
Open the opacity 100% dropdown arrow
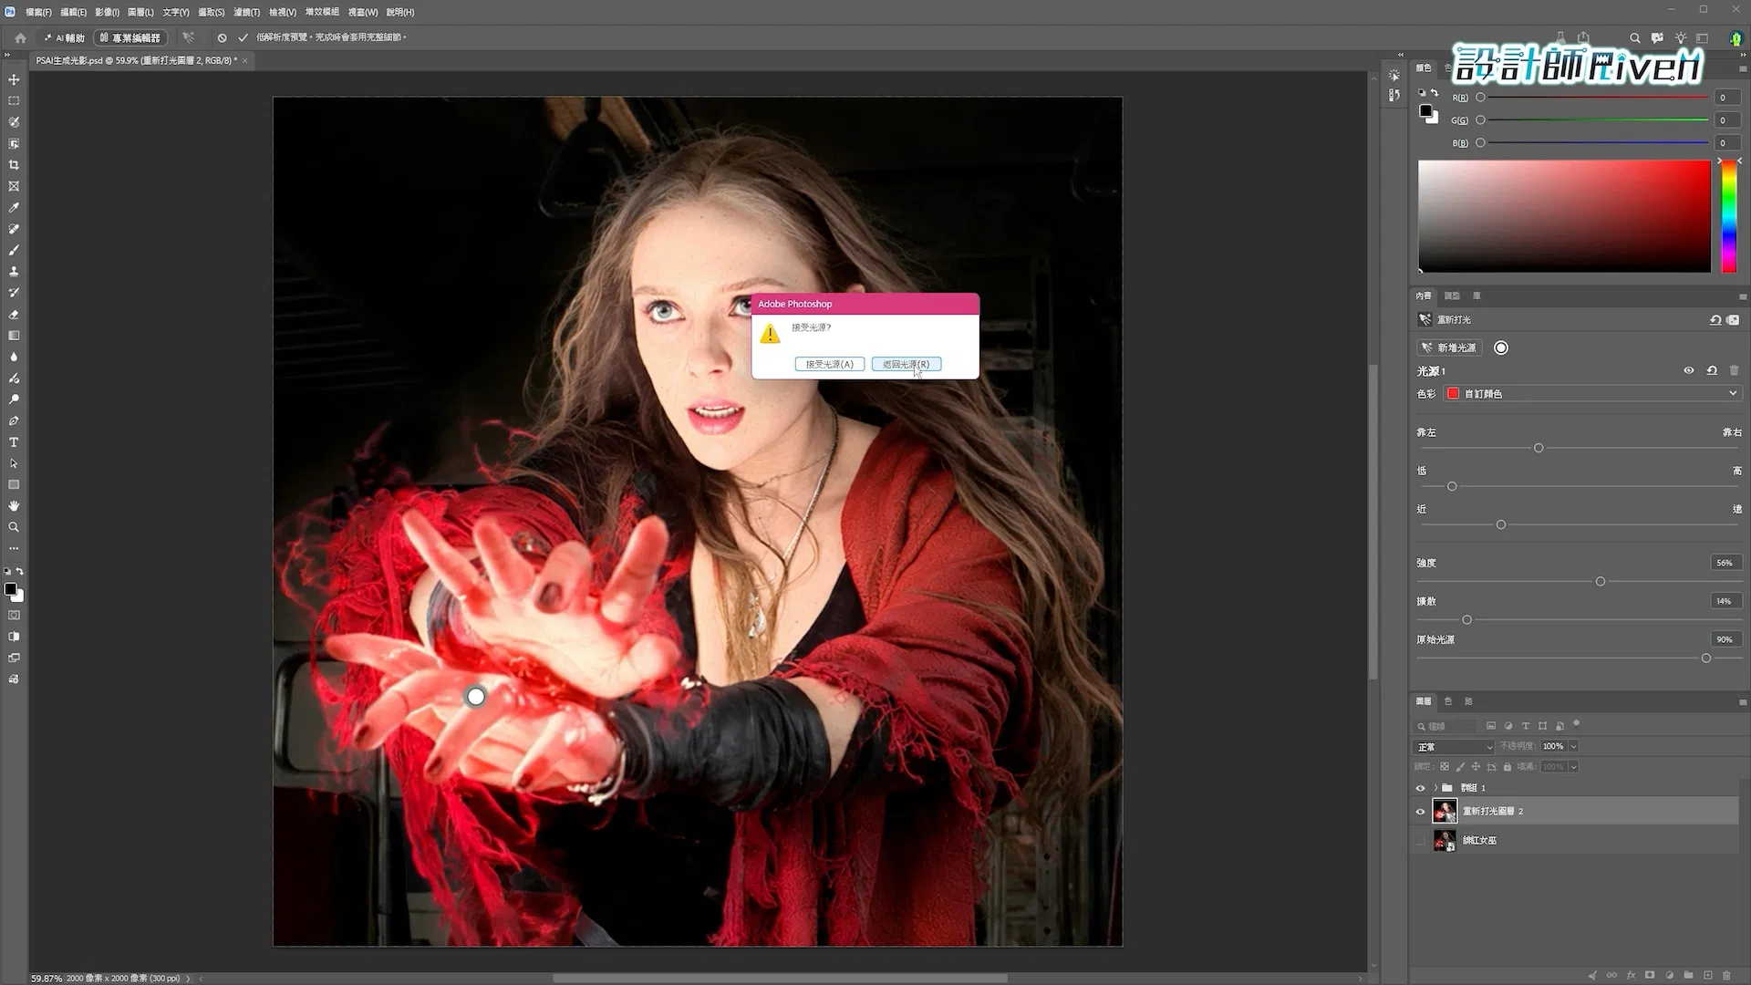point(1573,746)
